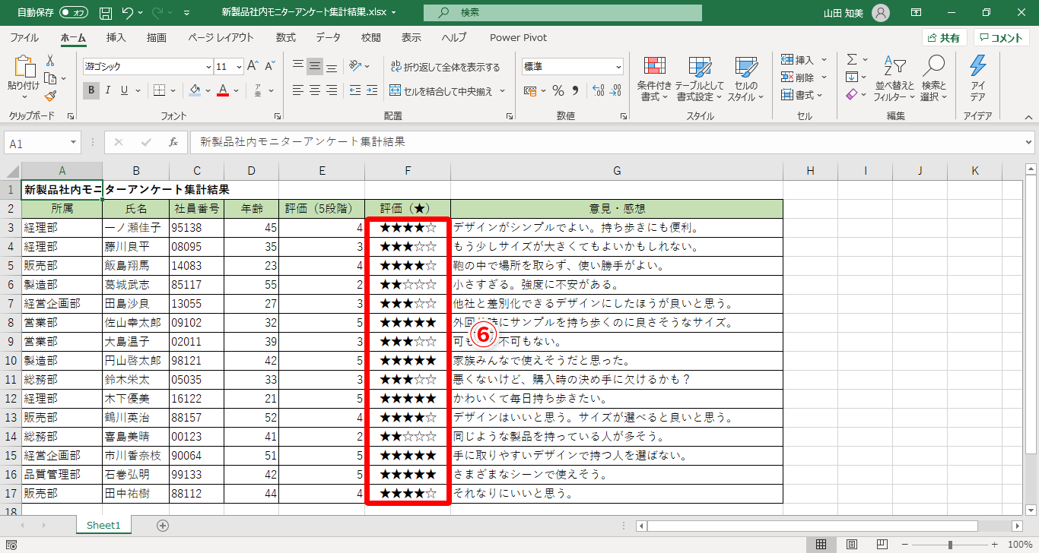This screenshot has width=1039, height=553.
Task: Click the Format Painter brush icon
Action: point(50,96)
